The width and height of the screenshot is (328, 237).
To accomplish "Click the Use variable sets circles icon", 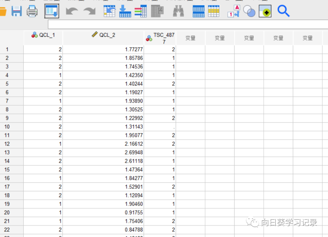I will [x=249, y=11].
